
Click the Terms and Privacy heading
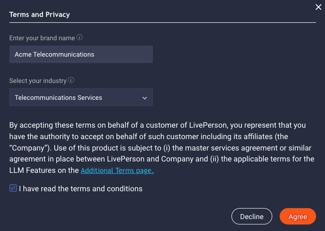click(40, 14)
